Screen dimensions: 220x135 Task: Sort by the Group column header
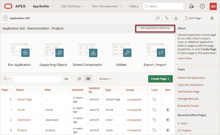click(130, 90)
